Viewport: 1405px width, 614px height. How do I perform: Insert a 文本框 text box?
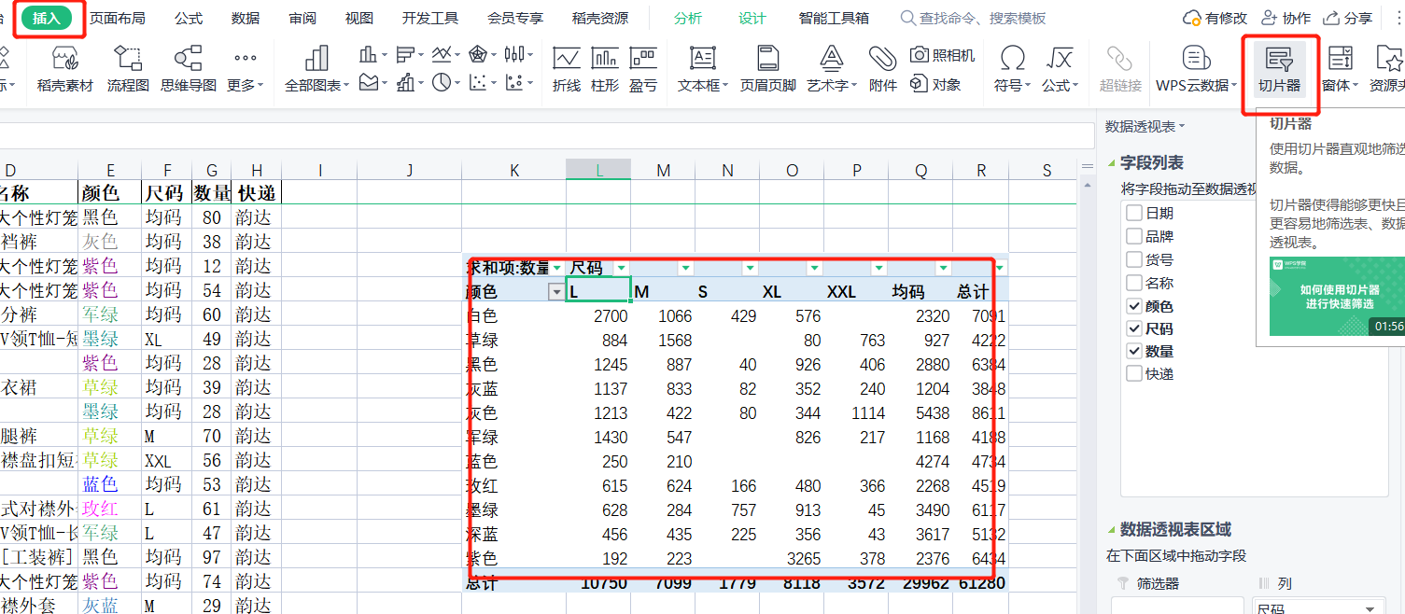pyautogui.click(x=702, y=69)
